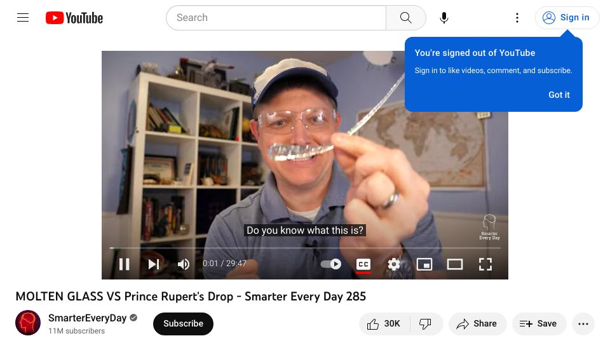Pause the video
Screen dimensions: 610x343
124,264
